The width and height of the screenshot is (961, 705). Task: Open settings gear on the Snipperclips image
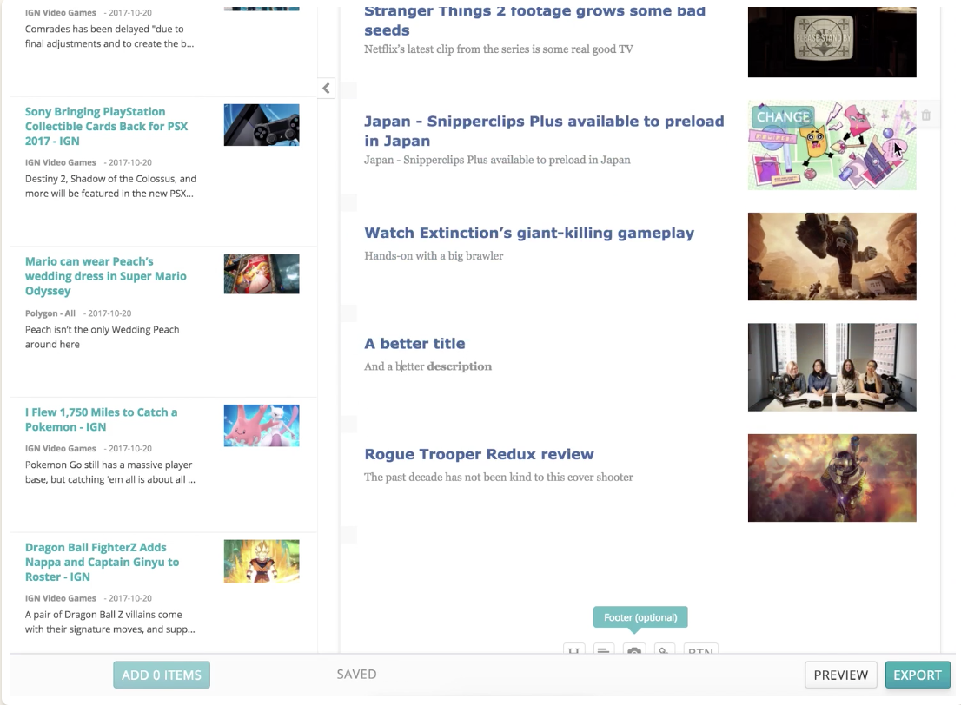905,115
